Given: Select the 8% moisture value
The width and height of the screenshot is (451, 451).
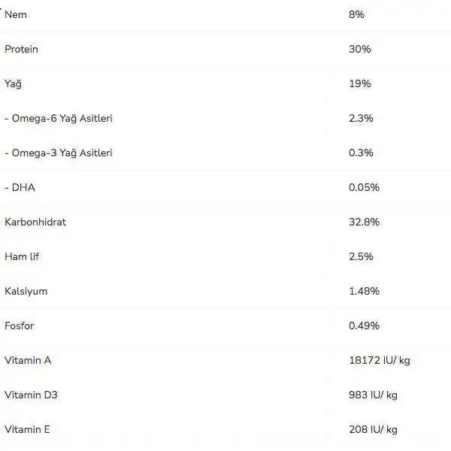Looking at the screenshot, I should pos(356,14).
